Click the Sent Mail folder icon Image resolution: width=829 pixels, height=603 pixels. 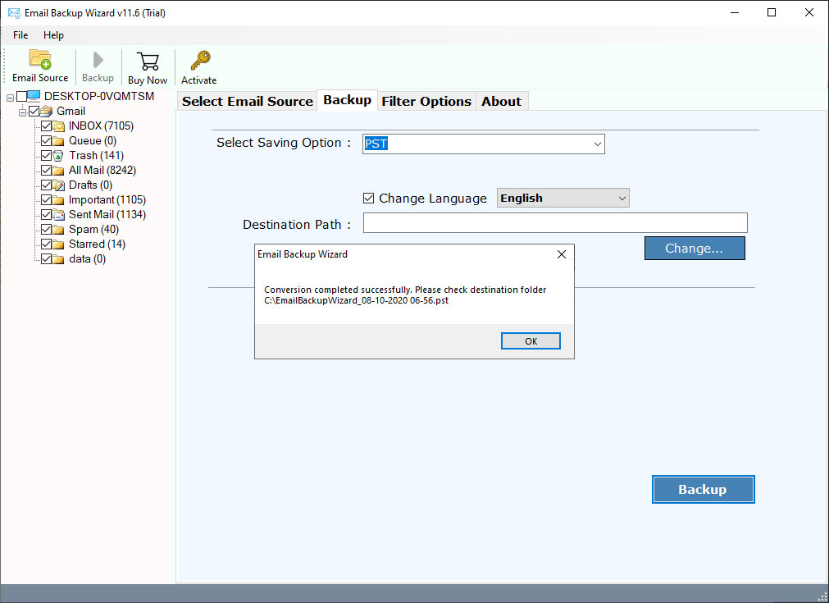point(59,215)
